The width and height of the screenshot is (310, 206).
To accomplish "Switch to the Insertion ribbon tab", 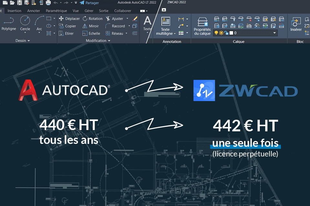I will click(14, 11).
